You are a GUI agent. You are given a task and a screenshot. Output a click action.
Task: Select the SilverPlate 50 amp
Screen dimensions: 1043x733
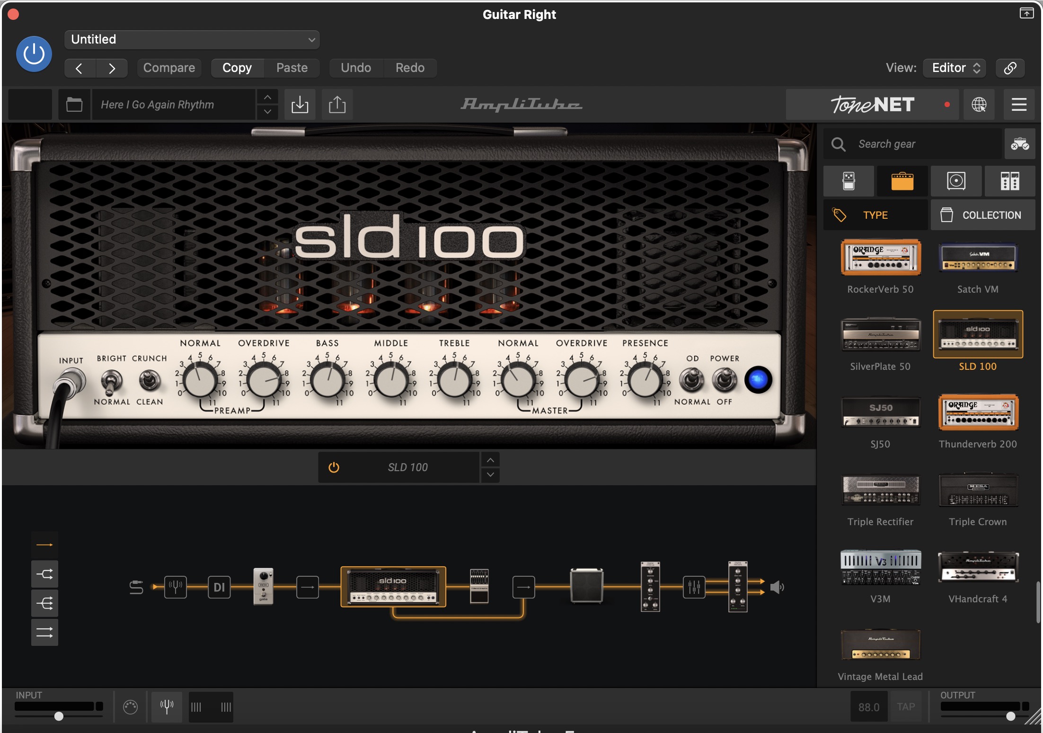click(880, 334)
